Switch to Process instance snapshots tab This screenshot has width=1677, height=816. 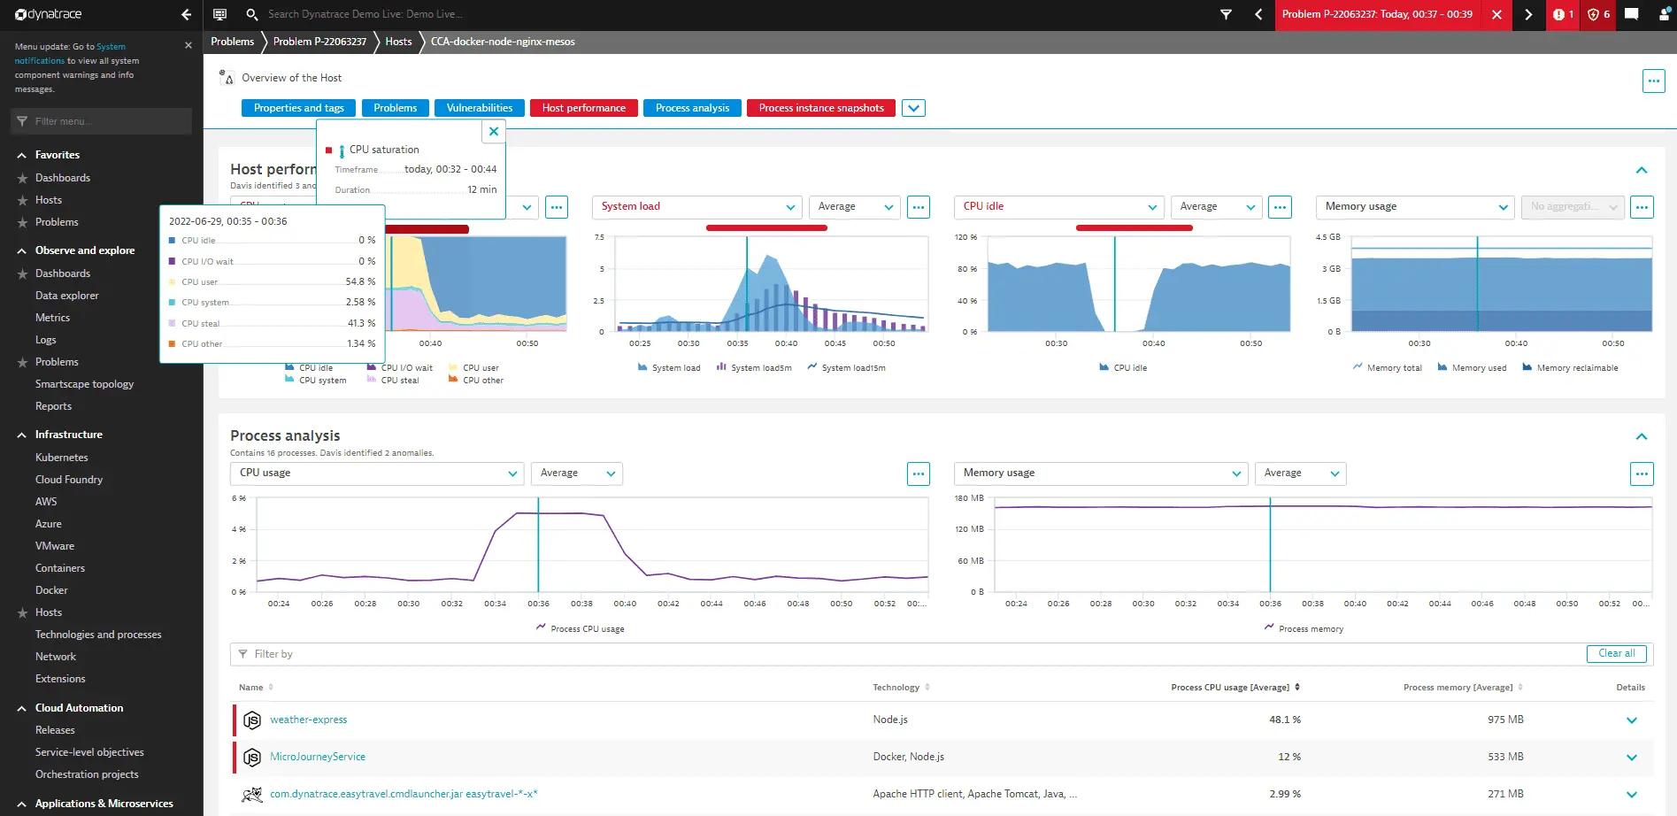pyautogui.click(x=821, y=108)
